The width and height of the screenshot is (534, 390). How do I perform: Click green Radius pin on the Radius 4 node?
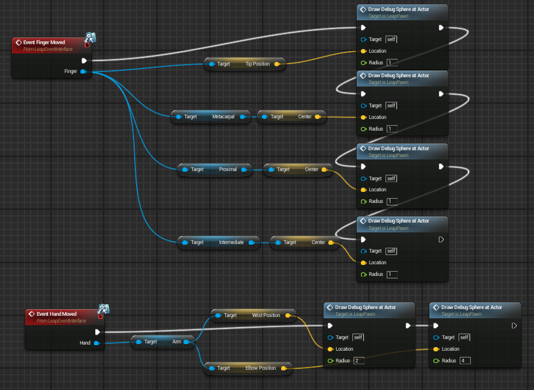pos(436,361)
